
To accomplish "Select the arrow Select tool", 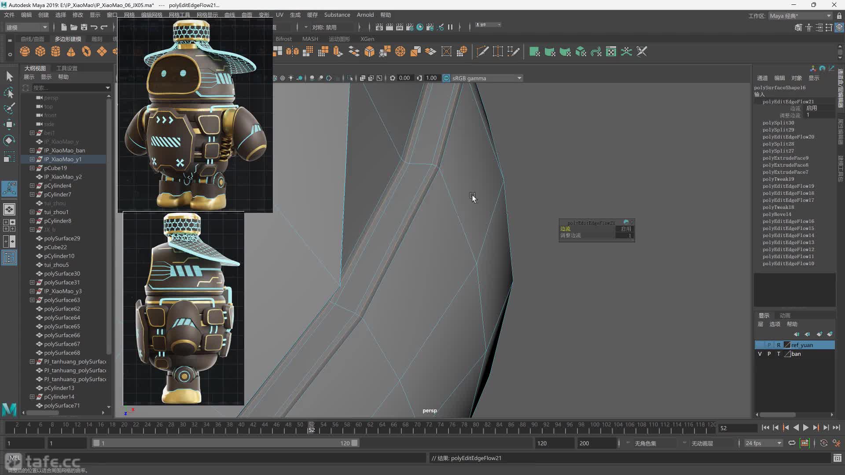I will (9, 77).
